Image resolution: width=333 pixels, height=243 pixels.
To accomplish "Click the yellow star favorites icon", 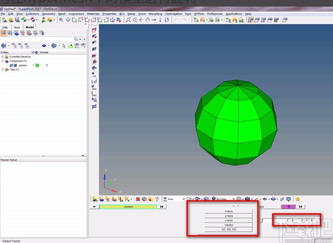I will pos(298,199).
